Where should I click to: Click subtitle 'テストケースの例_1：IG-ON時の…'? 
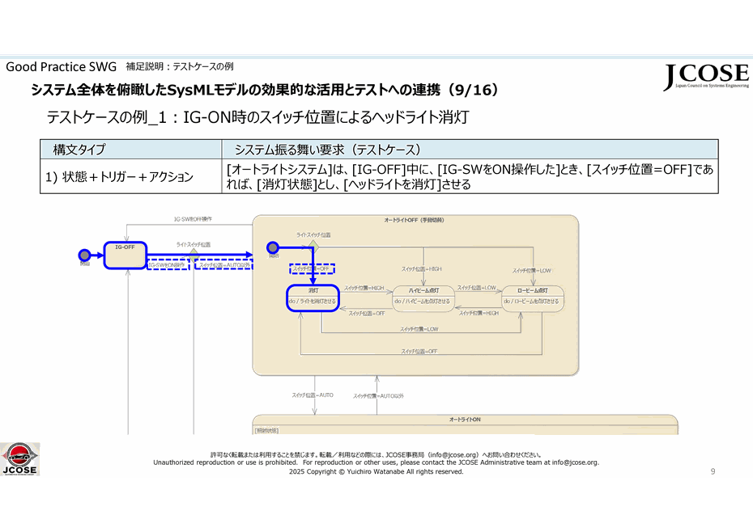258,117
